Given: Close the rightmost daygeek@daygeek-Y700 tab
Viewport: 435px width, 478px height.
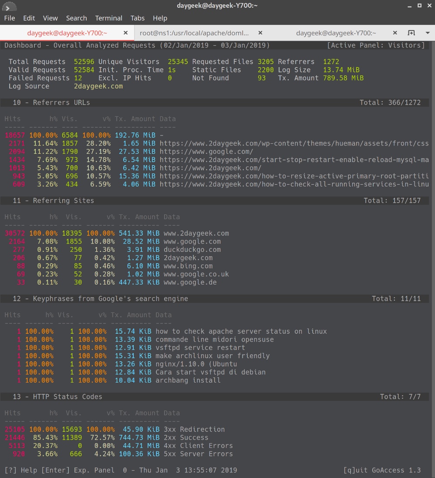Looking at the screenshot, I should [x=395, y=33].
